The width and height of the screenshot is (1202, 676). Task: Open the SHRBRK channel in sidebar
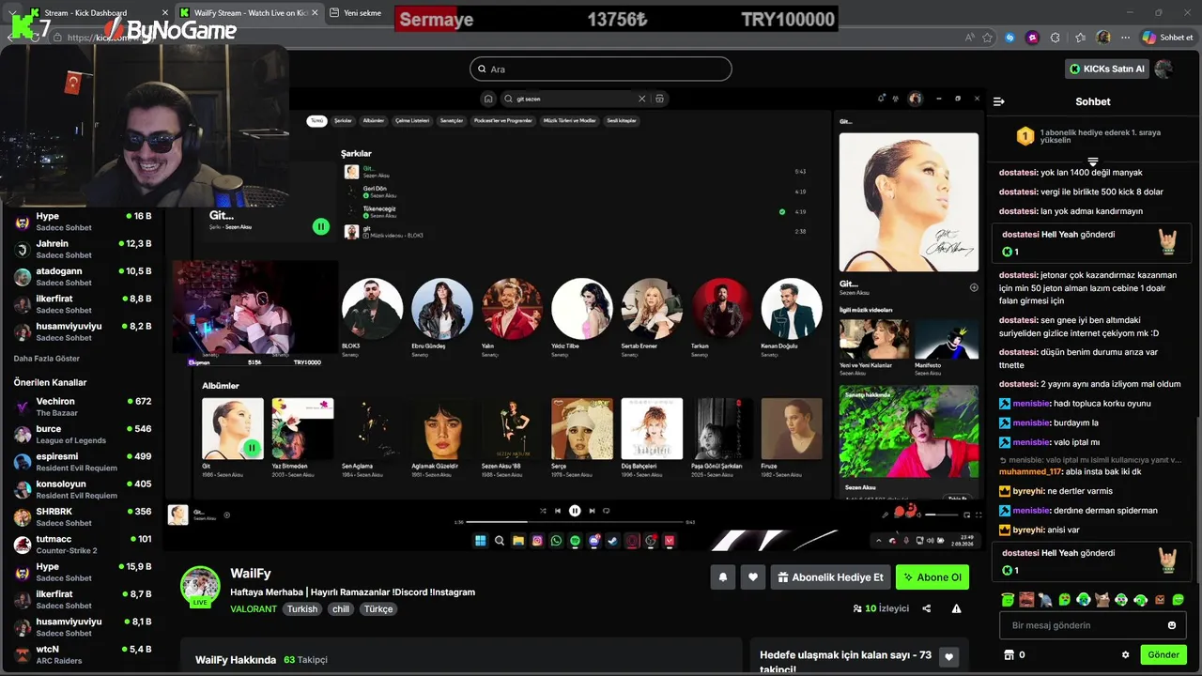tap(83, 516)
